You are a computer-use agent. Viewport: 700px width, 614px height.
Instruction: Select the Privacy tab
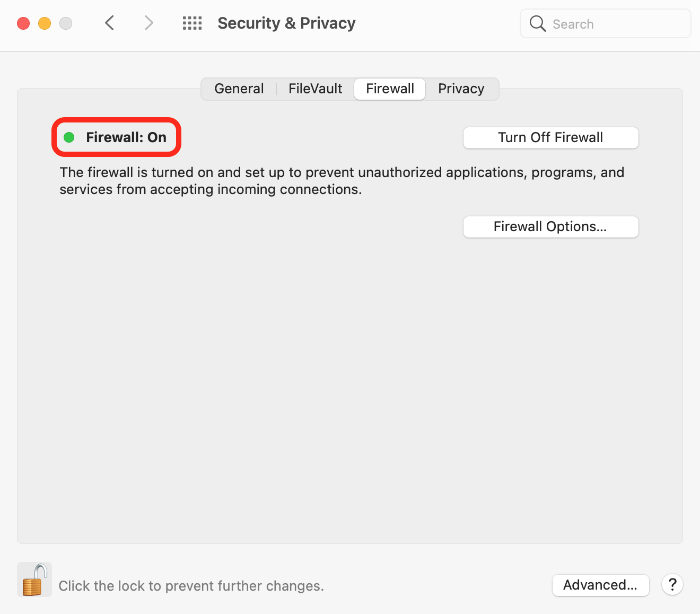click(461, 89)
